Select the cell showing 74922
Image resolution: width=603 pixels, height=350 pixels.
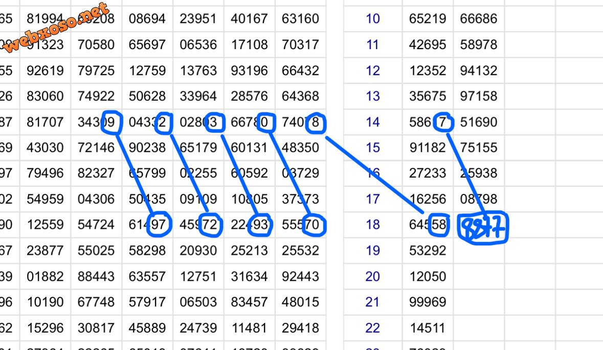[96, 96]
